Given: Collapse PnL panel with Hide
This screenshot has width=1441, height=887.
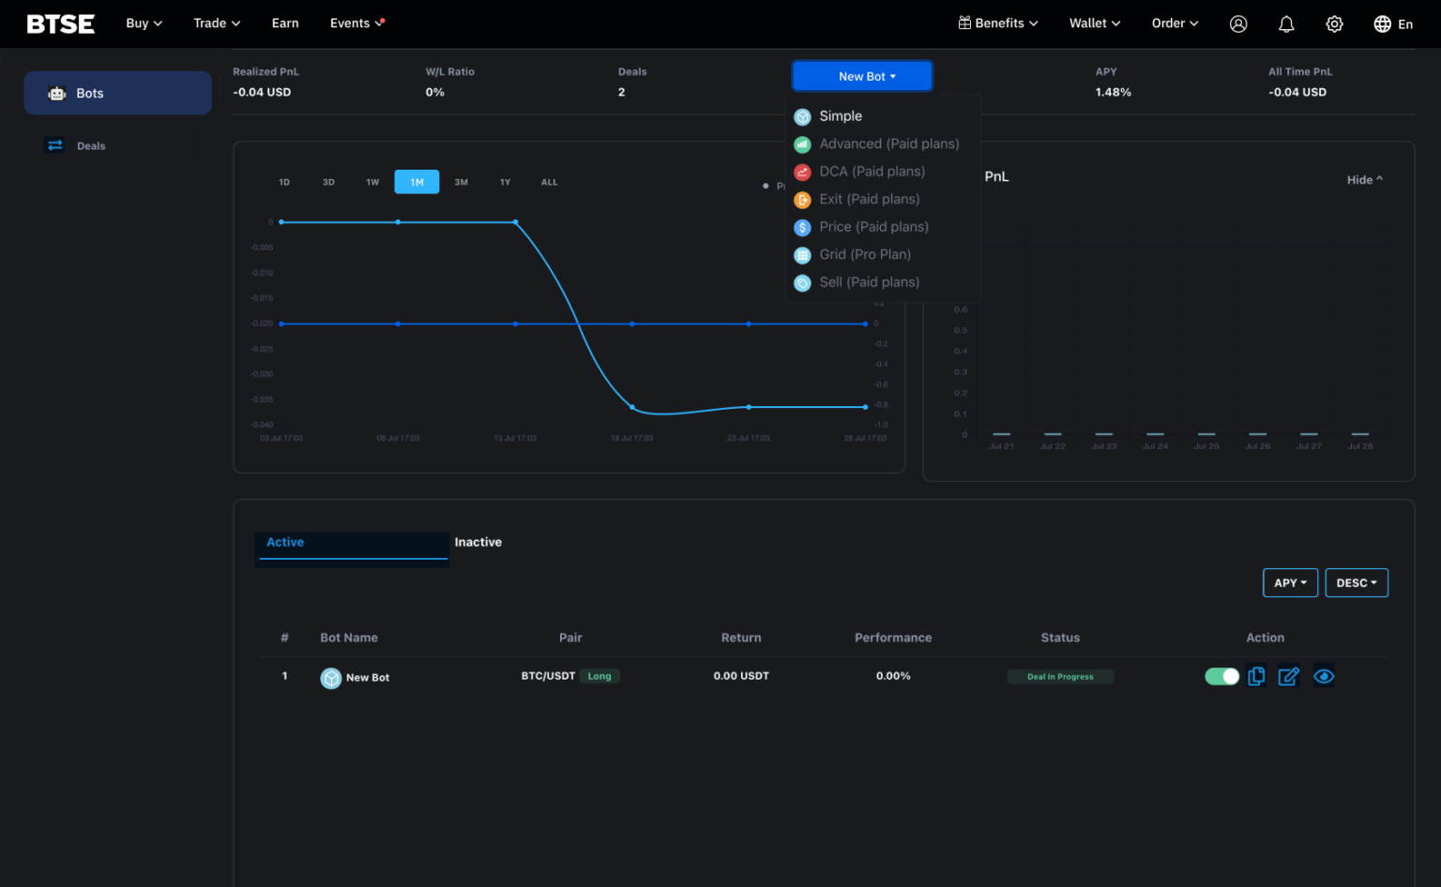Looking at the screenshot, I should [x=1364, y=179].
